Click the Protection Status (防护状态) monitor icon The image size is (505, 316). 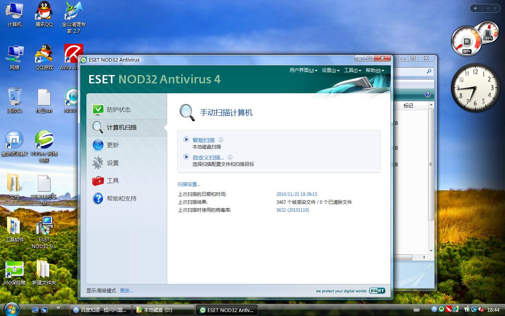(98, 109)
